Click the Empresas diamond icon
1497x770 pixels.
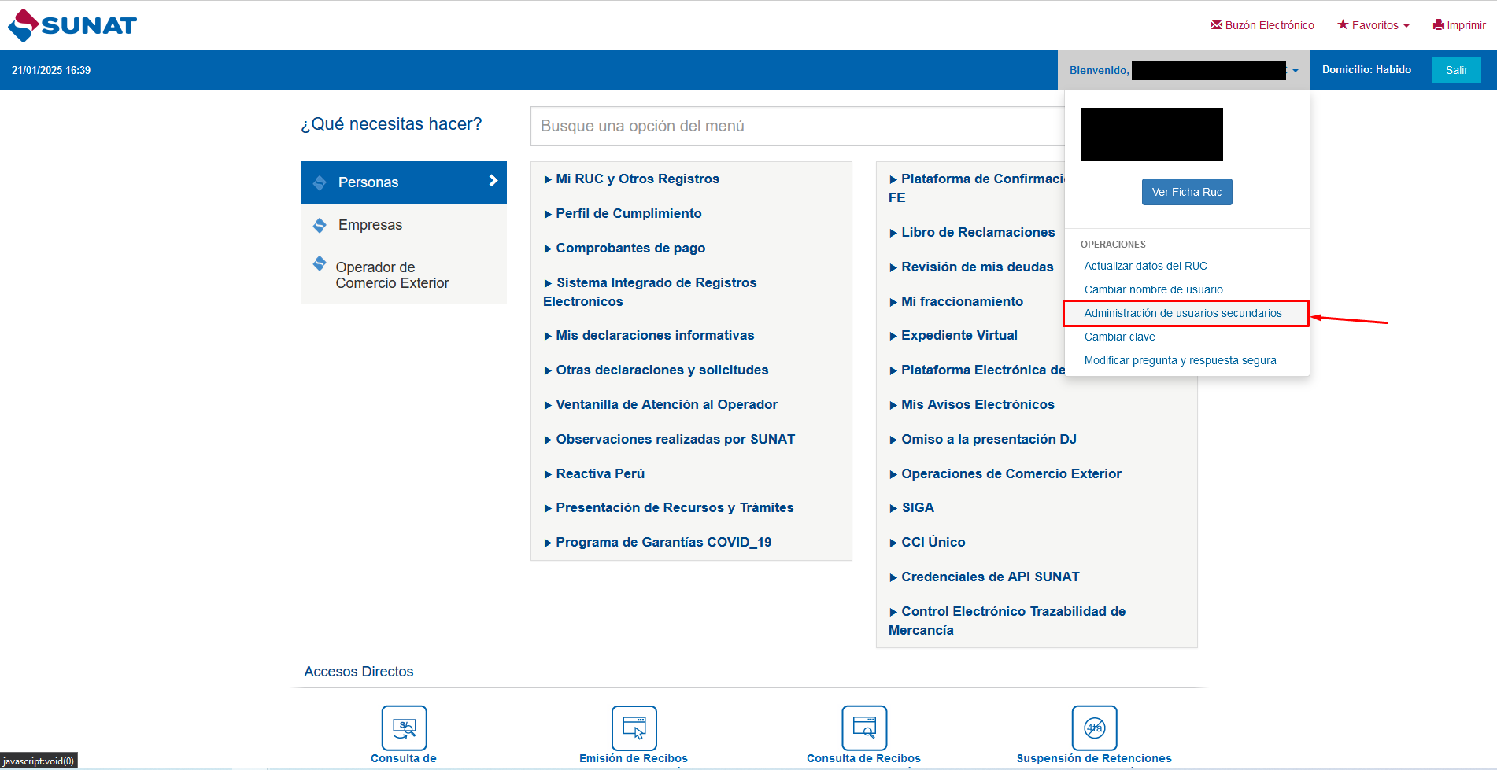(x=320, y=225)
